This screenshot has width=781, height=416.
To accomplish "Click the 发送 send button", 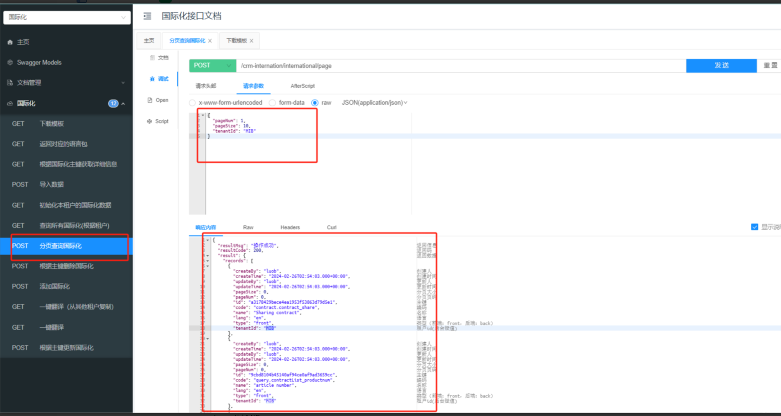I will [721, 66].
